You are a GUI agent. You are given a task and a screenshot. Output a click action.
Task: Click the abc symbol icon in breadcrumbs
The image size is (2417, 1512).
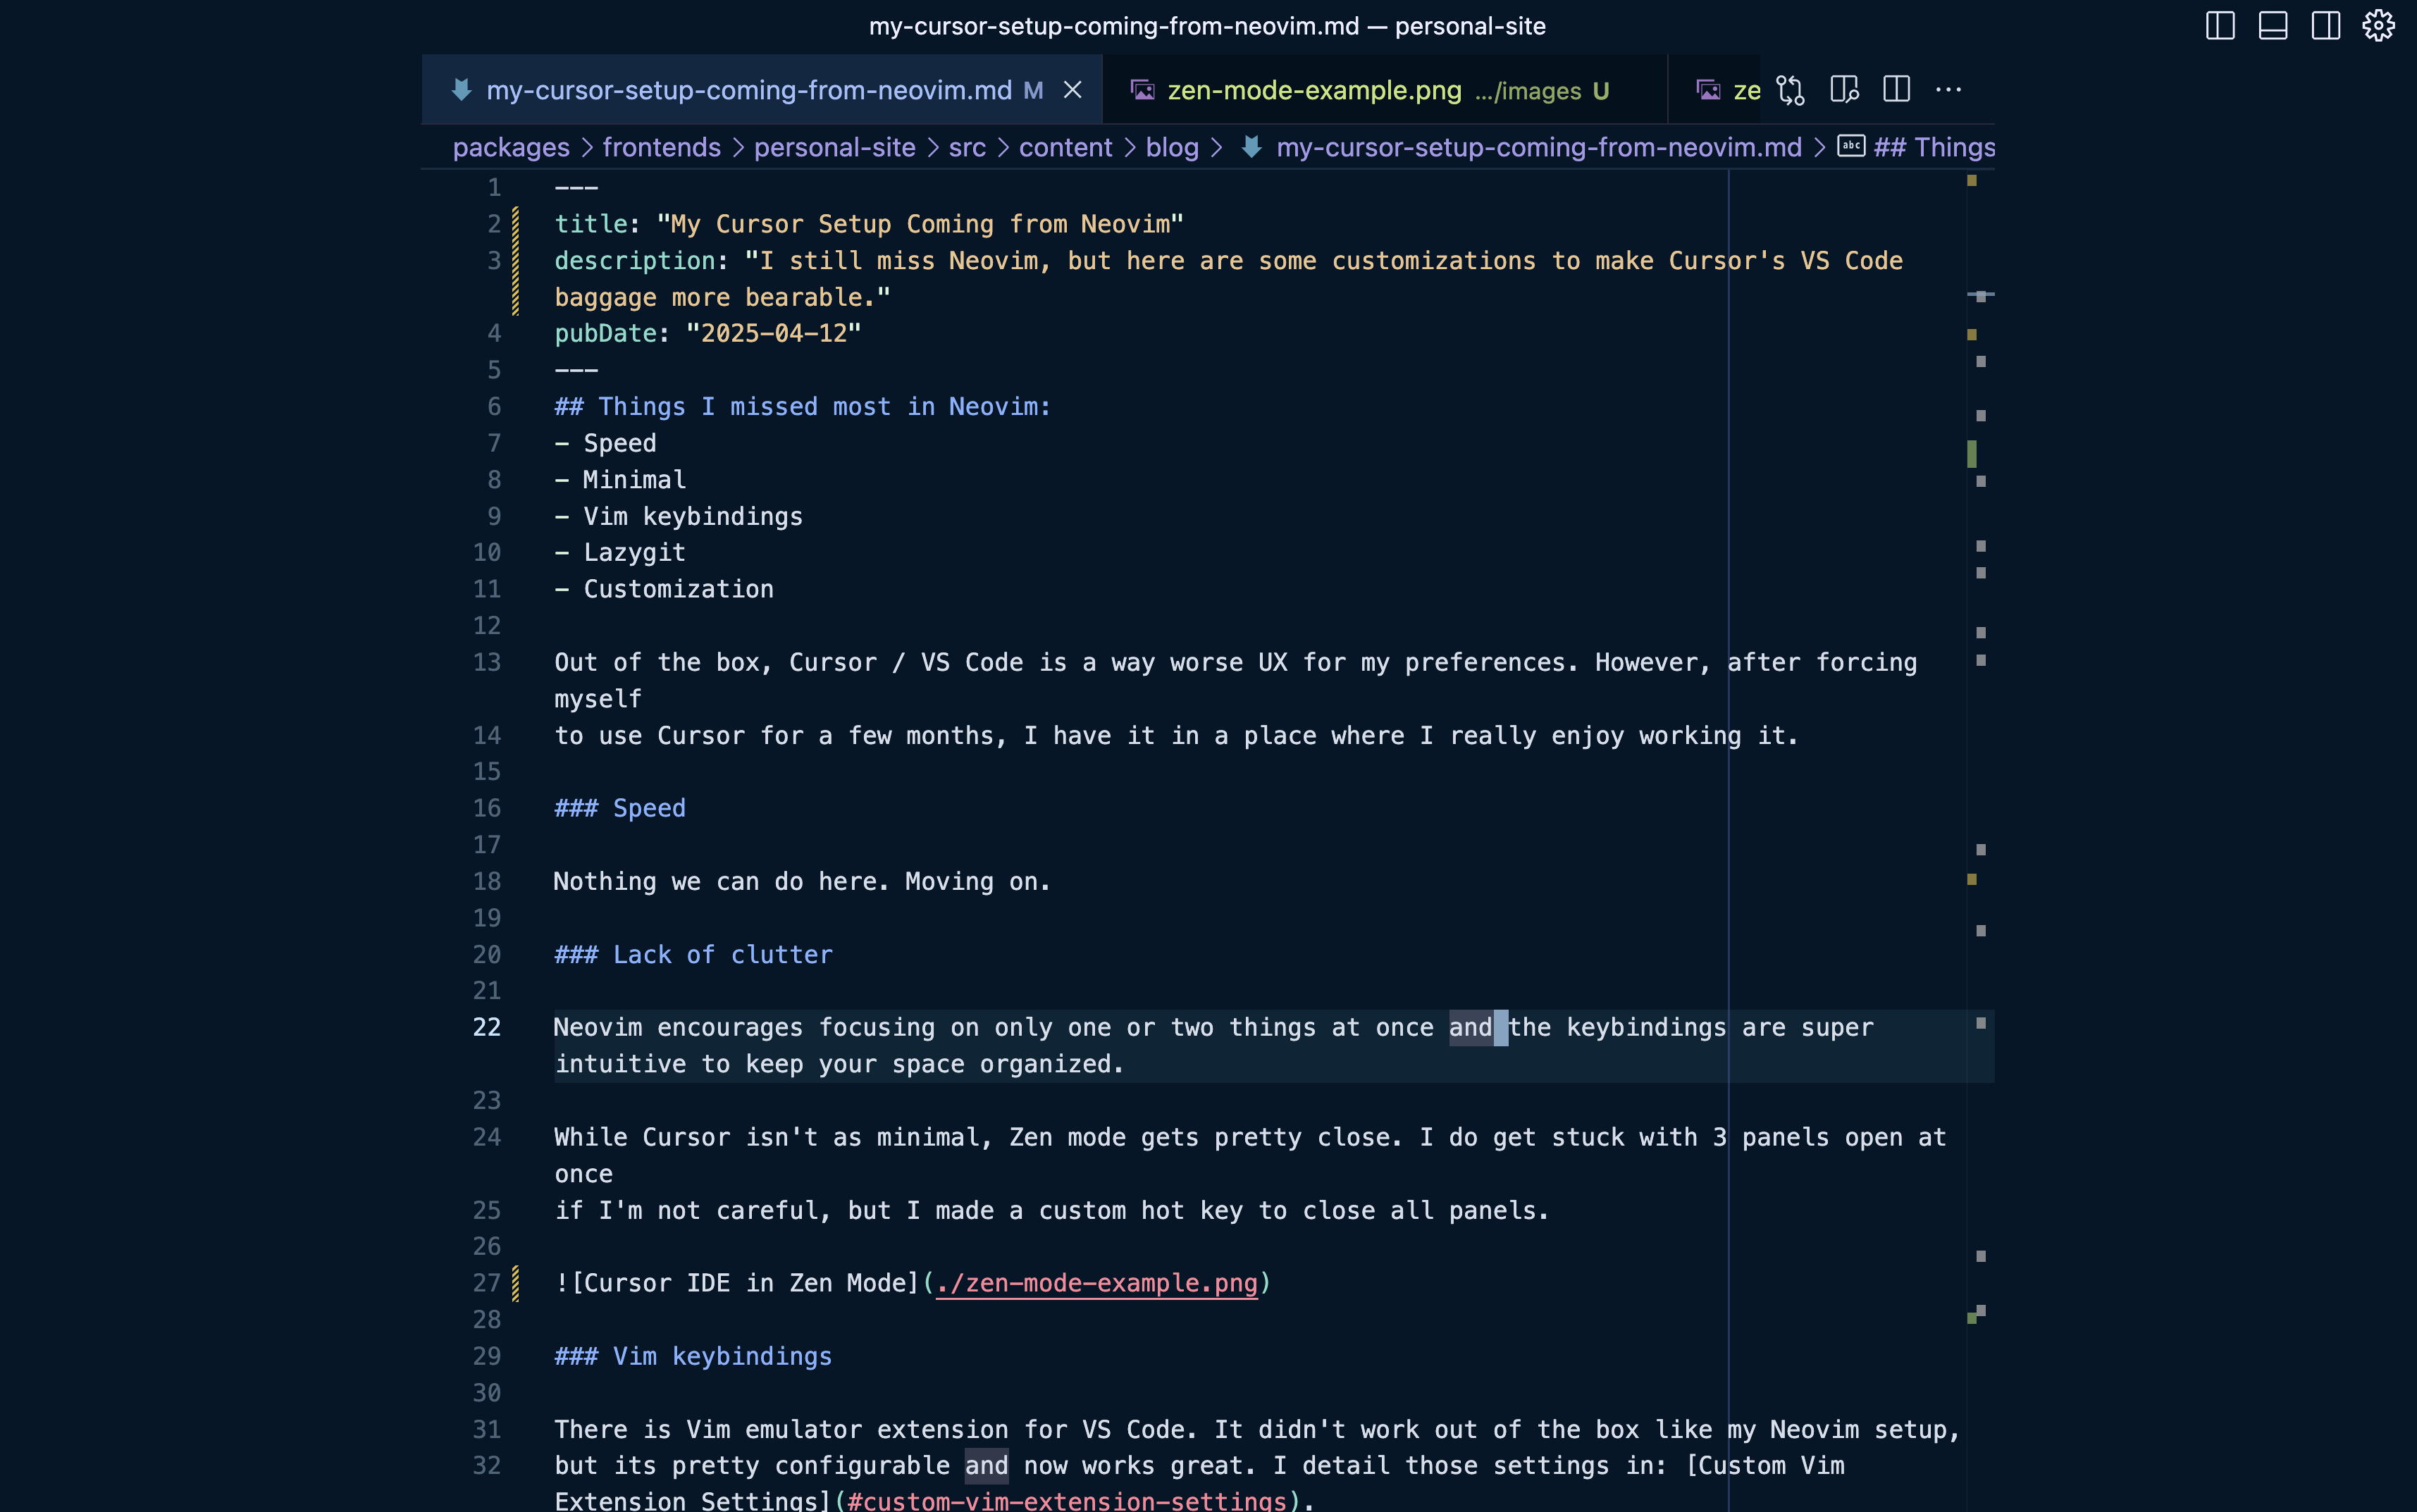(1851, 146)
